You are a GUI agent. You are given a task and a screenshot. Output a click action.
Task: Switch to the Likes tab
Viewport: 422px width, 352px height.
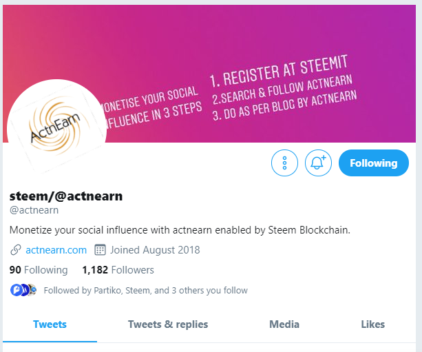(x=372, y=324)
